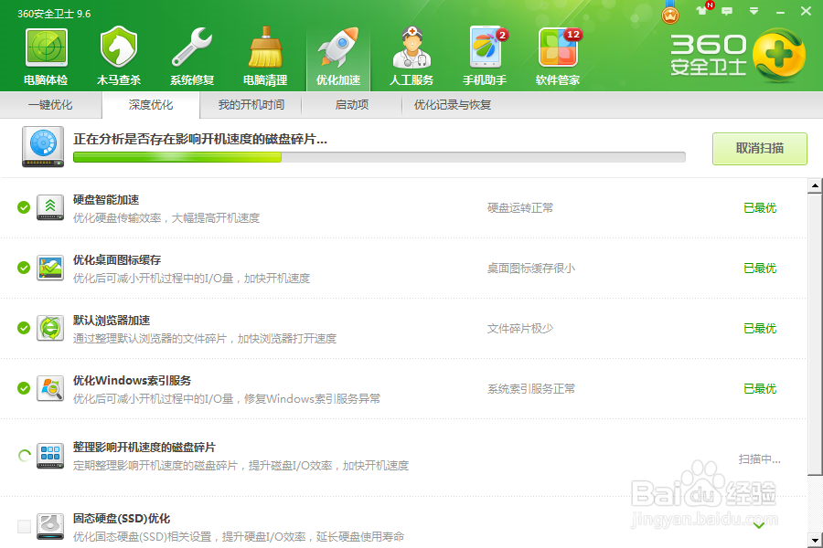
Task: Click 已最优 status for 硬盘智能加速
Action: coord(760,207)
